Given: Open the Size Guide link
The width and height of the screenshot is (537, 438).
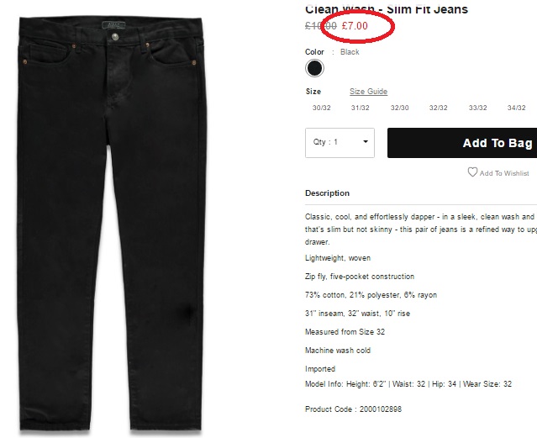Looking at the screenshot, I should pyautogui.click(x=368, y=92).
